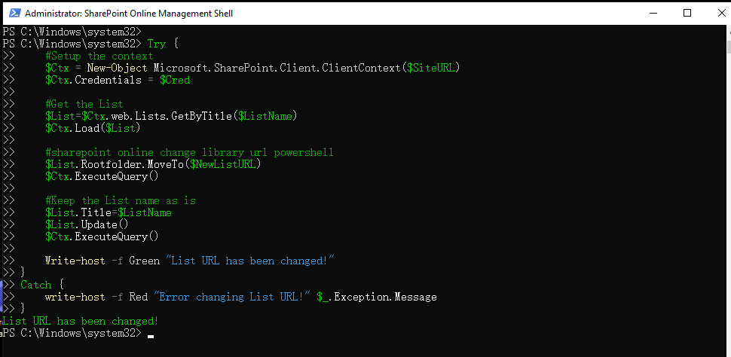The image size is (731, 357).
Task: Click the "Error changing List URL!" string
Action: (232, 297)
